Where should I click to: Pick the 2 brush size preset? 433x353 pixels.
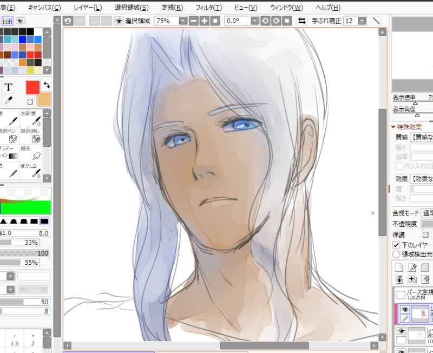click(x=33, y=341)
